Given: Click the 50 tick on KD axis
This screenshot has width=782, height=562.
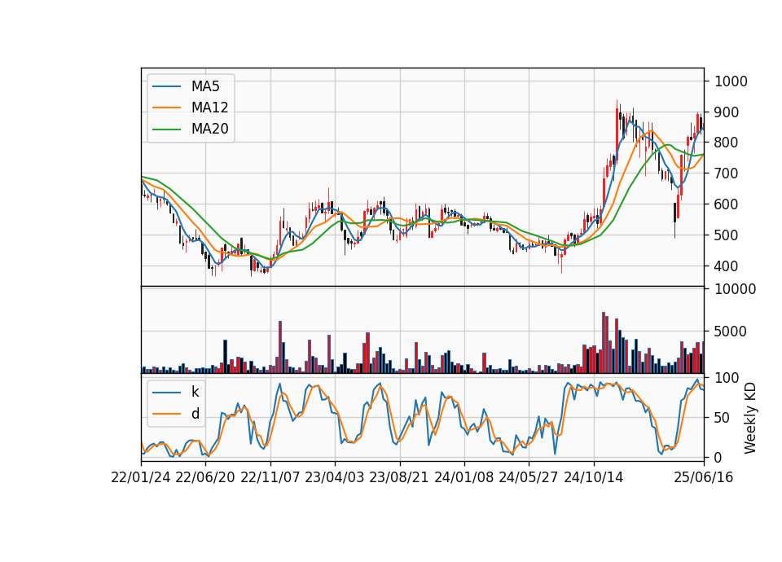Looking at the screenshot, I should tap(723, 418).
